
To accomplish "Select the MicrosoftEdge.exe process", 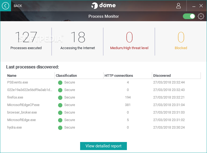I will click(x=103, y=120).
